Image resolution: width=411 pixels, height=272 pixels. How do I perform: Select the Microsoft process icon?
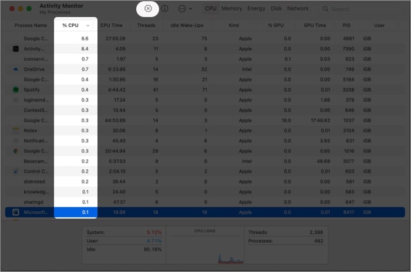tap(16, 212)
